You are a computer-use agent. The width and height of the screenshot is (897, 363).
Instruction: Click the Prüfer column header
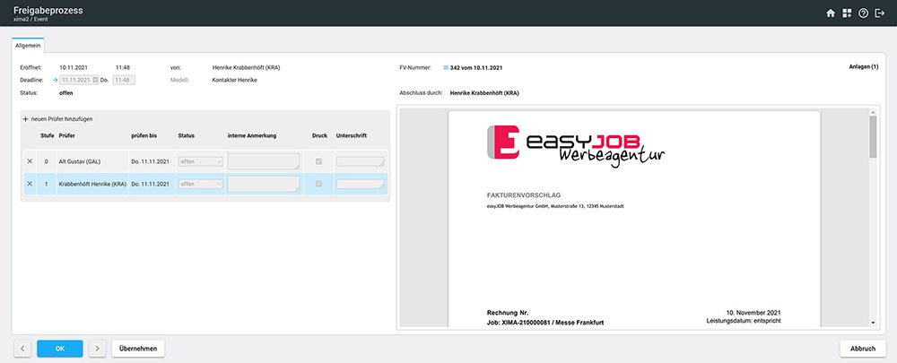67,136
